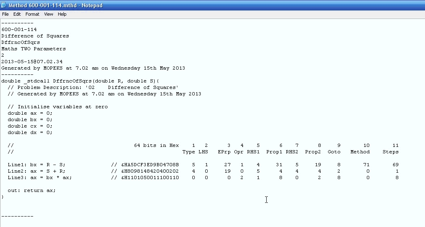The image size is (425, 227).
Task: Click the 'Prop2' column heading
Action: pyautogui.click(x=313, y=152)
